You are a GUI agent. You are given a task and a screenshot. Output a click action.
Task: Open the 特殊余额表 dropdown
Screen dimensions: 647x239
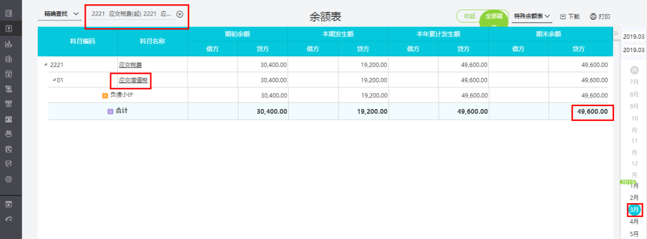533,16
